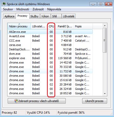114x117 pixels.
Task: Switch to the Služby tab
Action: [x=34, y=16]
